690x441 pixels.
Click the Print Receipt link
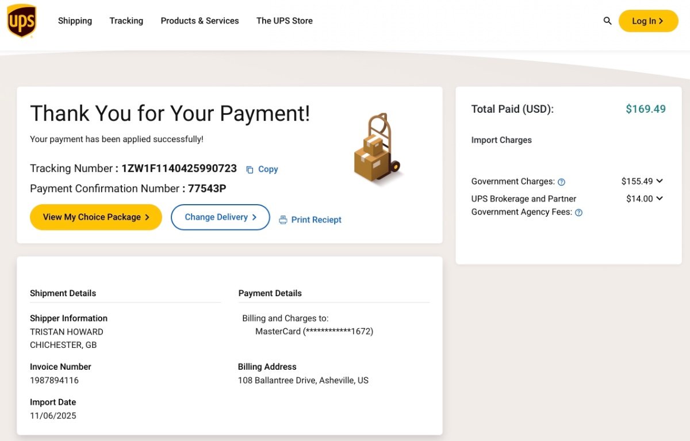coord(316,220)
